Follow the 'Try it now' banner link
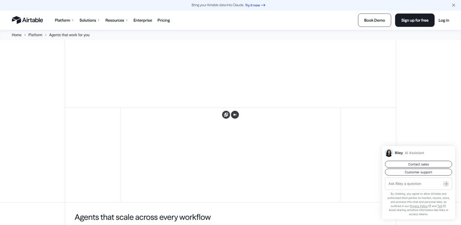461x225 pixels. [x=255, y=5]
